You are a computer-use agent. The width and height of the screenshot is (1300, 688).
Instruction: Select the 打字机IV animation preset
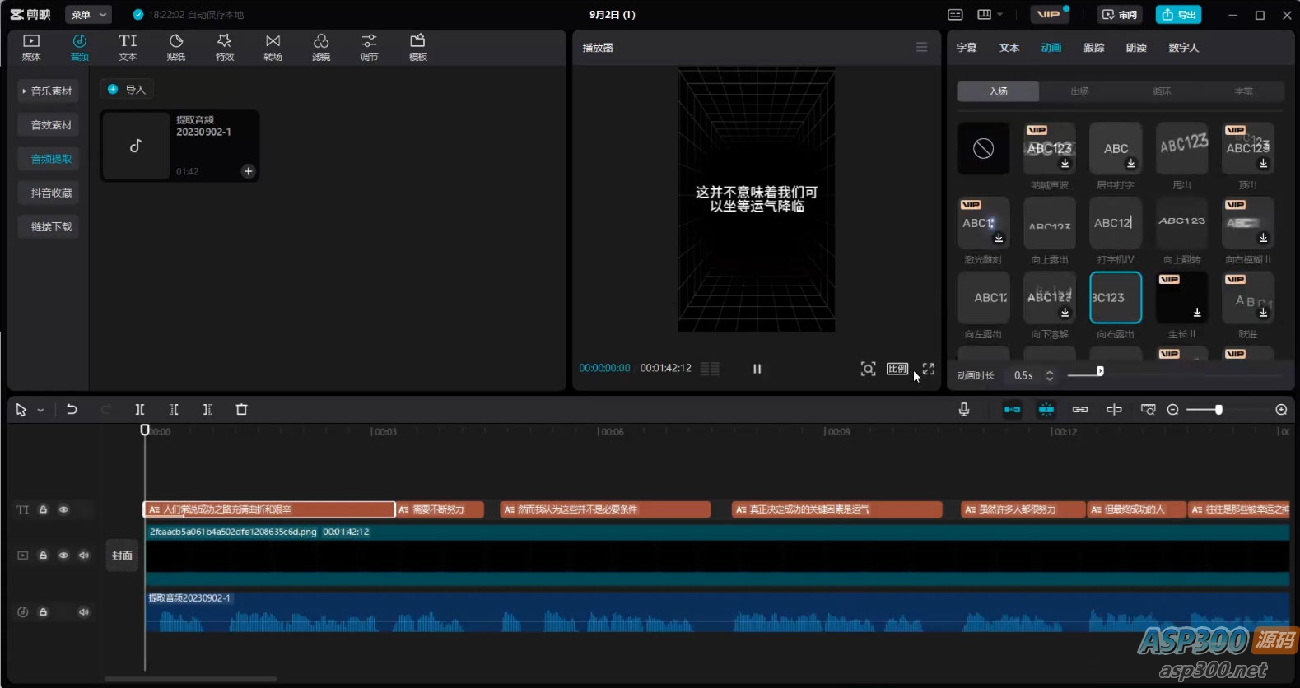click(1115, 224)
